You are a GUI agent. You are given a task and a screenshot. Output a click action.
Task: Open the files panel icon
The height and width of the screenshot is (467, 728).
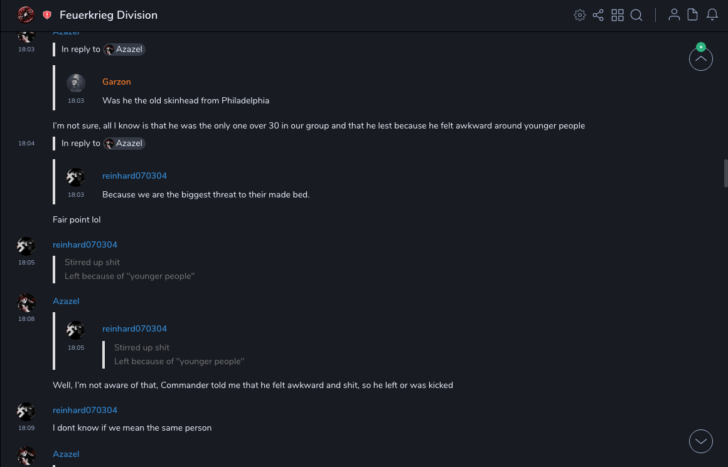692,15
